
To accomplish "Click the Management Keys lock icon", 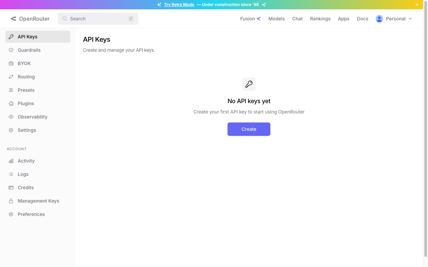I will [11, 201].
